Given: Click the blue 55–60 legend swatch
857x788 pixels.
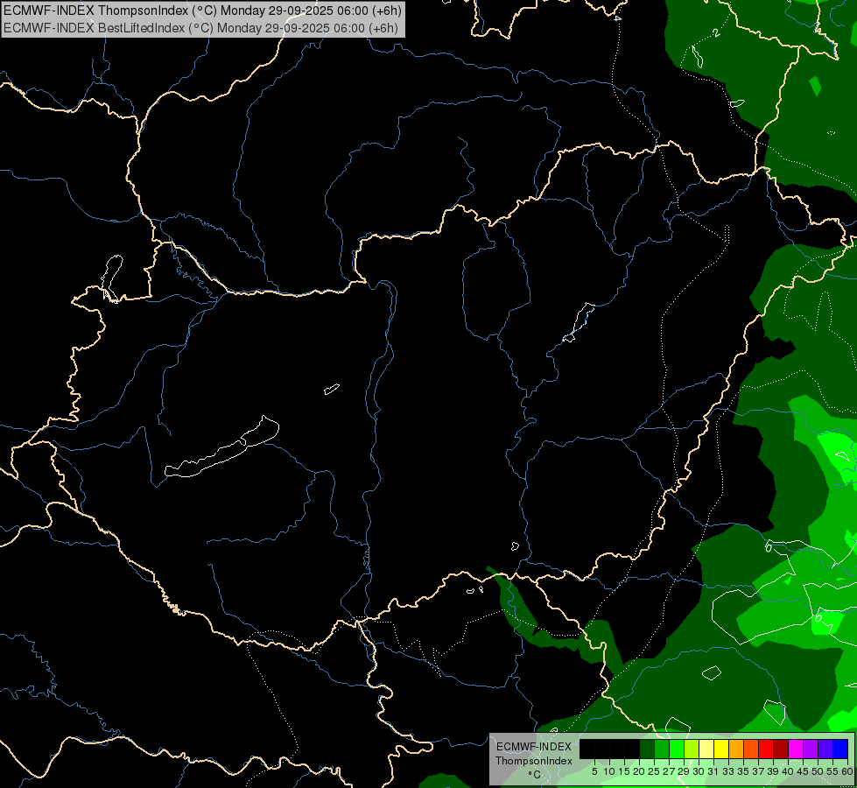Looking at the screenshot, I should coord(840,749).
